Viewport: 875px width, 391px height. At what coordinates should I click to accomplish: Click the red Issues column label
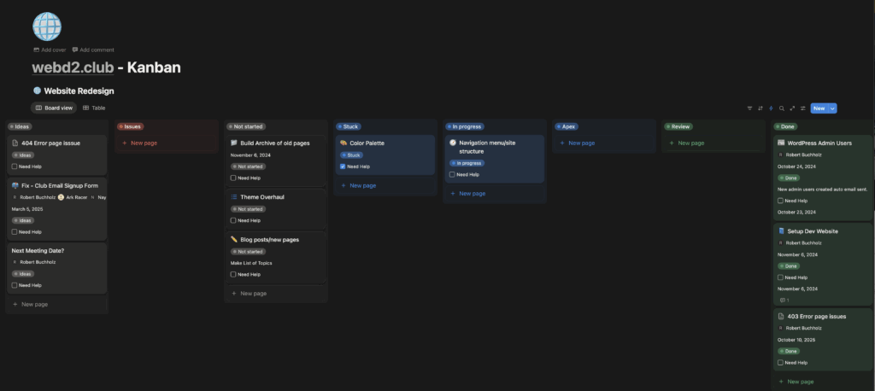coord(130,126)
